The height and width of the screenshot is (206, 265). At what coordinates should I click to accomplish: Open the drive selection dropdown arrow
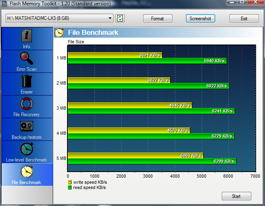point(110,18)
